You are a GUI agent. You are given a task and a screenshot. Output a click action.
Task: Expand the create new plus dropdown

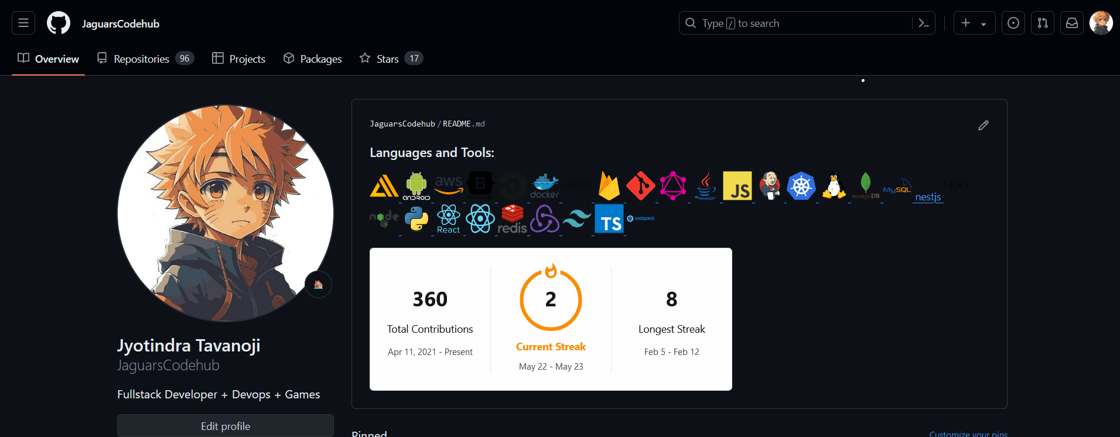tap(974, 23)
